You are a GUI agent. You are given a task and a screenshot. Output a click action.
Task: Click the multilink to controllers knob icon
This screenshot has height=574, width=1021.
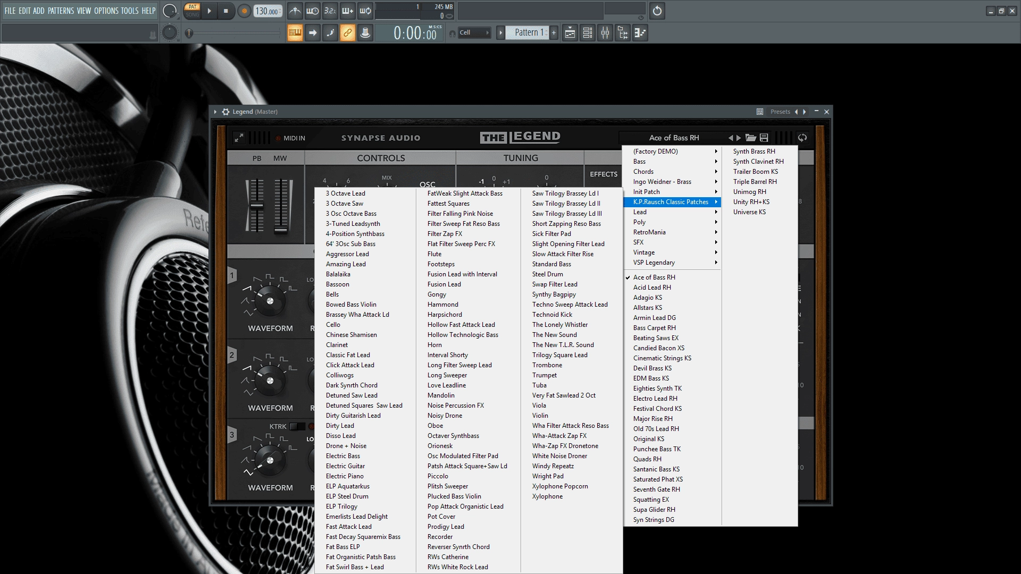coord(365,33)
